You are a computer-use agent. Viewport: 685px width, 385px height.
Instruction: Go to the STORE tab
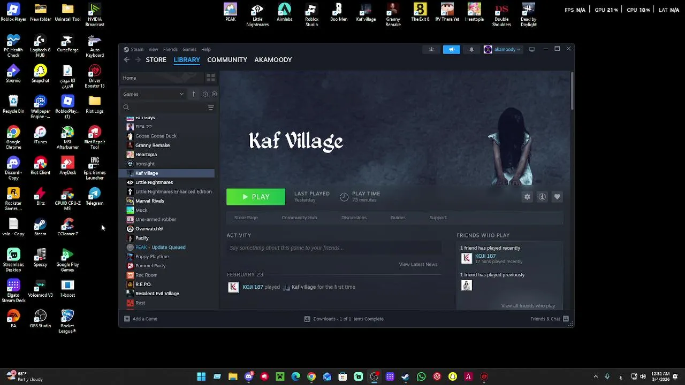pos(156,60)
